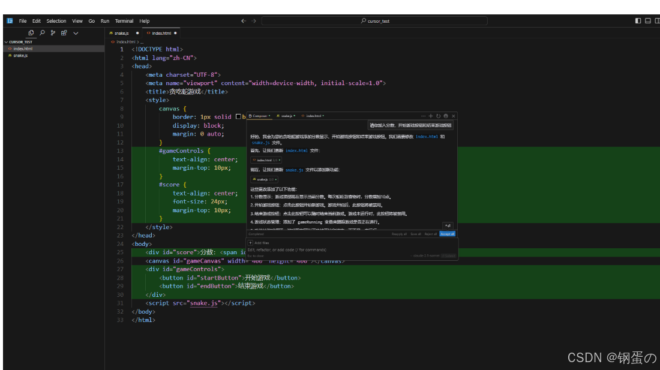Click the small icon above Accept all

448,226
